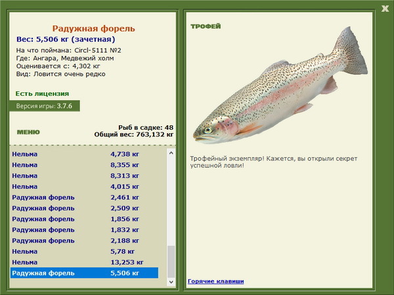Click the Радужная форель title heading

click(x=93, y=29)
